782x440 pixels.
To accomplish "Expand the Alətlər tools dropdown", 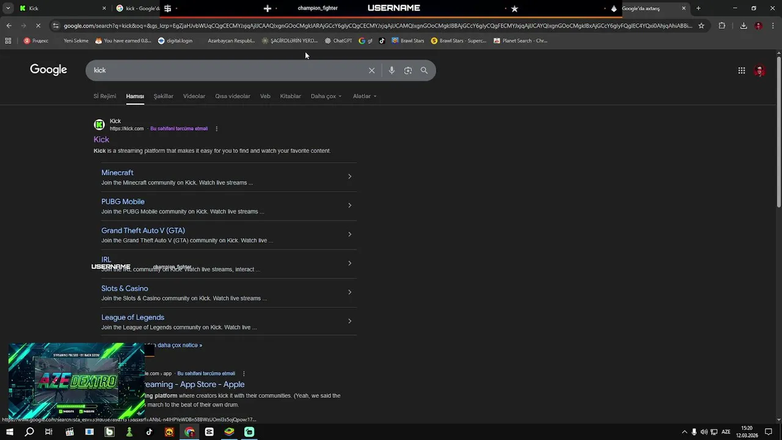I will pos(365,96).
